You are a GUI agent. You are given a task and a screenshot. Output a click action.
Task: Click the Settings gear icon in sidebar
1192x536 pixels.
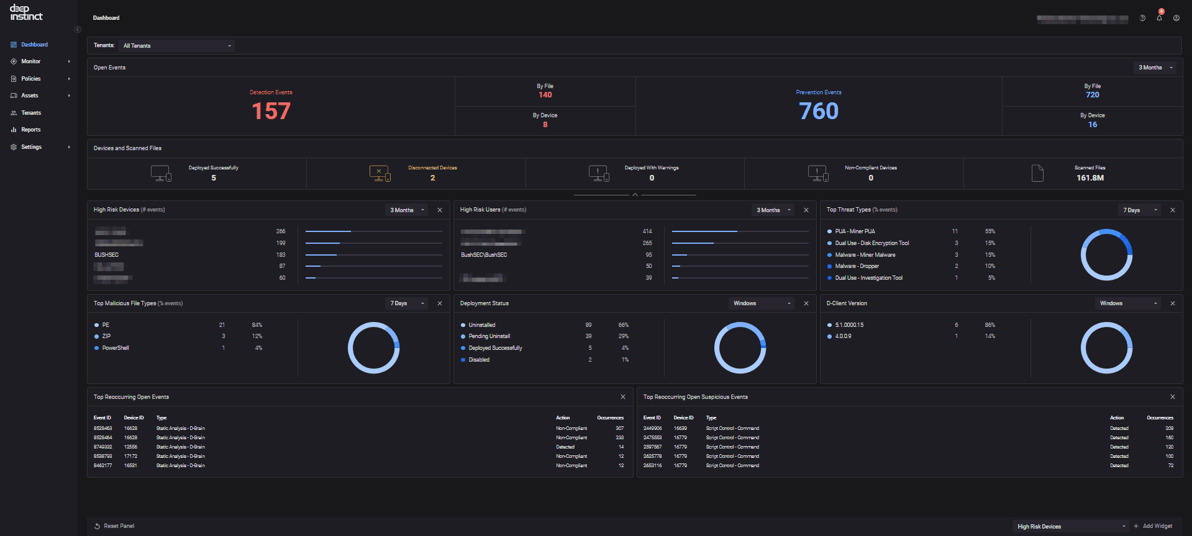coord(14,147)
